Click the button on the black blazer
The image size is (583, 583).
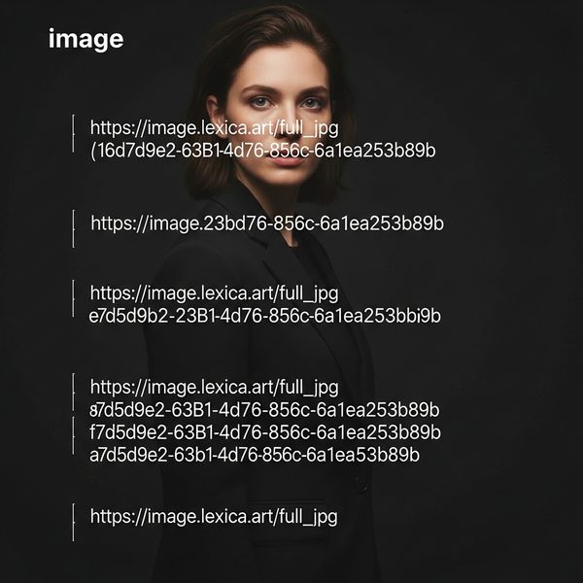(x=362, y=483)
